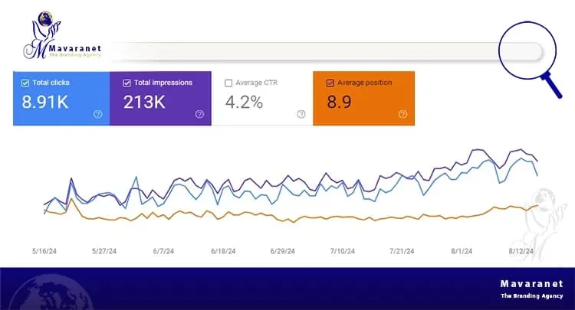Open the help icon on Total clicks card
Image resolution: width=575 pixels, height=310 pixels.
pyautogui.click(x=98, y=114)
